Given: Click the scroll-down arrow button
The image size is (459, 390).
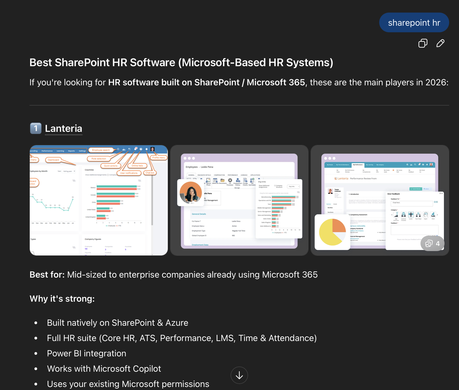Looking at the screenshot, I should pos(239,375).
